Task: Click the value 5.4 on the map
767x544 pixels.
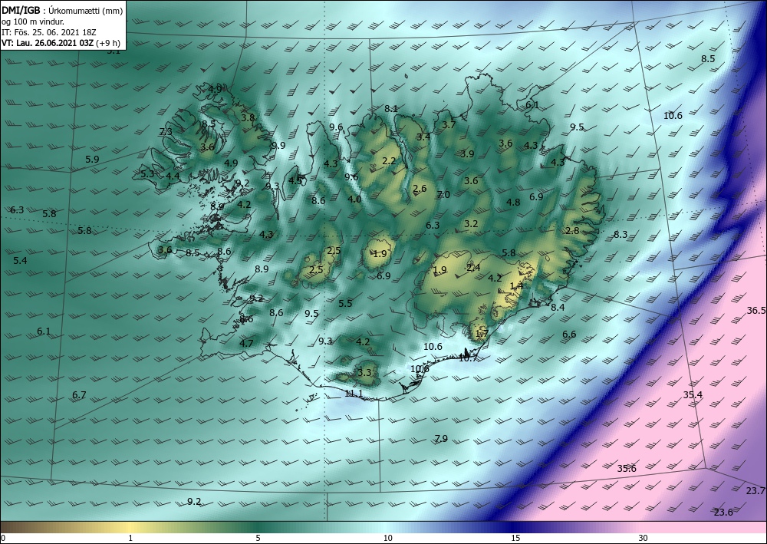Action: (x=20, y=260)
